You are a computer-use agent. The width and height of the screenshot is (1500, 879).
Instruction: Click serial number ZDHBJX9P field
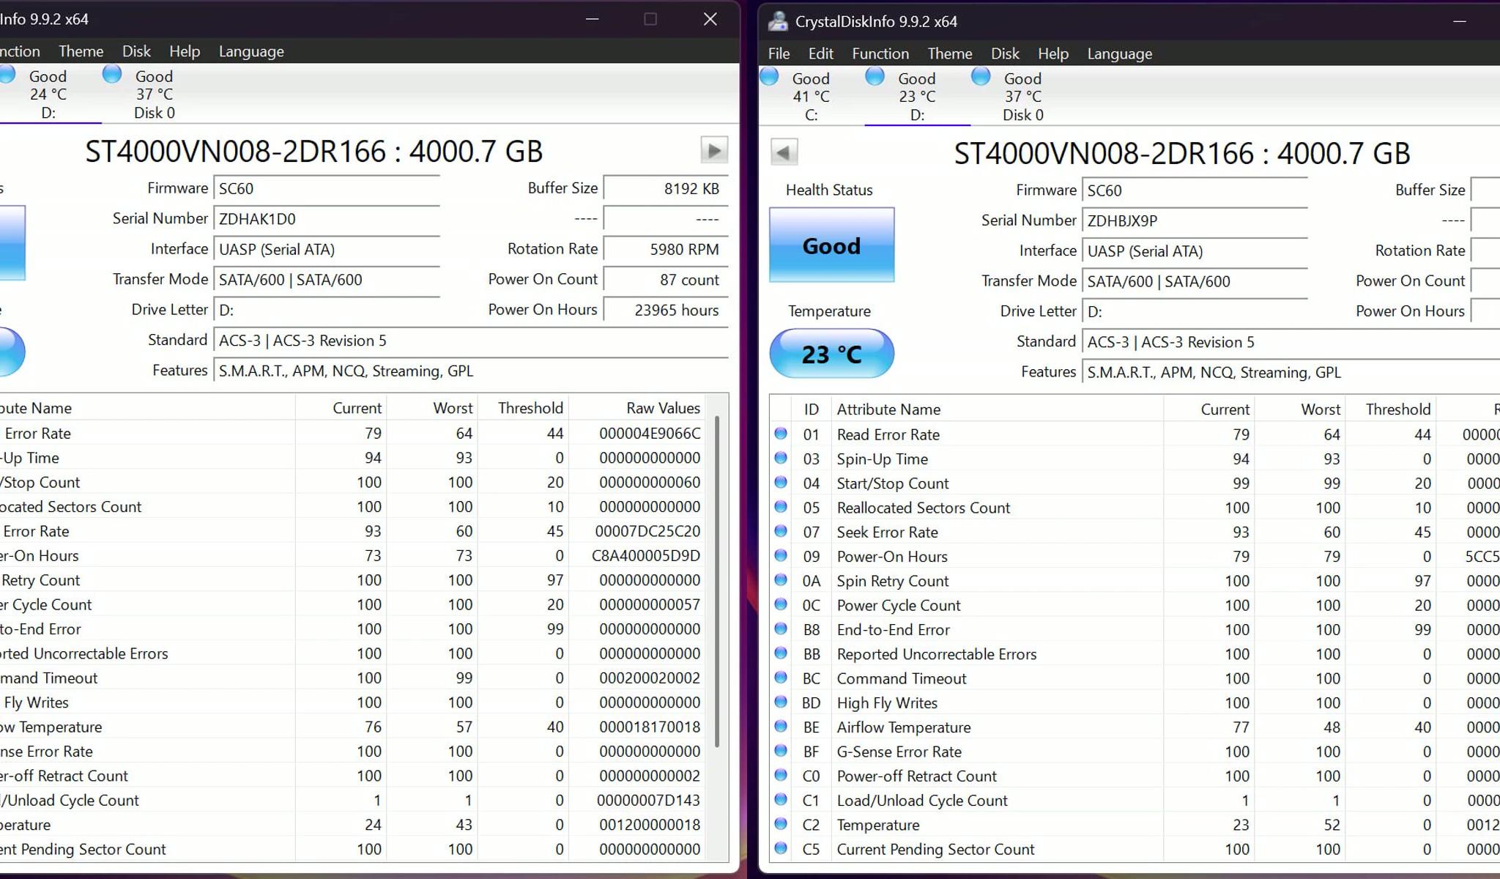click(x=1195, y=220)
